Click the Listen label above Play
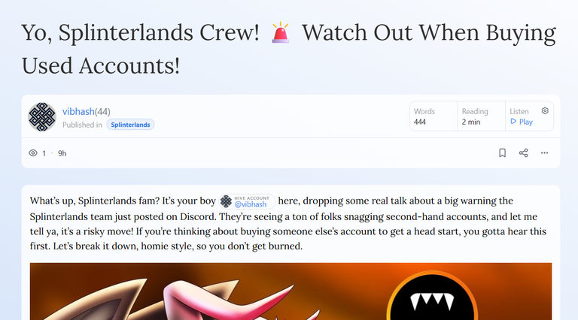This screenshot has width=578, height=320. pyautogui.click(x=519, y=111)
